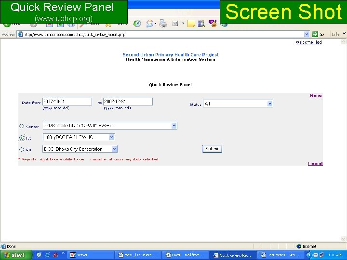The width and height of the screenshot is (347, 260).
Task: Click the vertical scrollbar down arrow
Action: (x=344, y=238)
